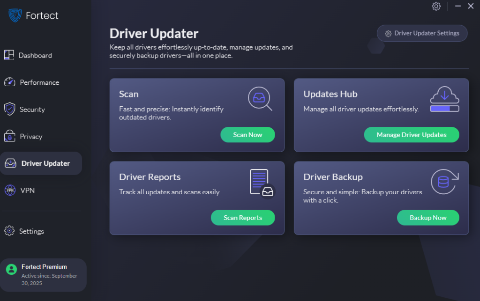Click the Dashboard sidebar icon

[x=9, y=55]
